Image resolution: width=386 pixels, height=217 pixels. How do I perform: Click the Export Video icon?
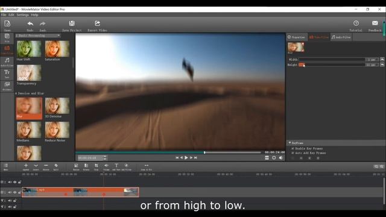click(98, 24)
